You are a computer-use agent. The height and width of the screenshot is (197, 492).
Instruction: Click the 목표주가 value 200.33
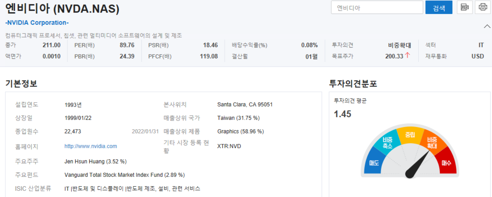394,56
